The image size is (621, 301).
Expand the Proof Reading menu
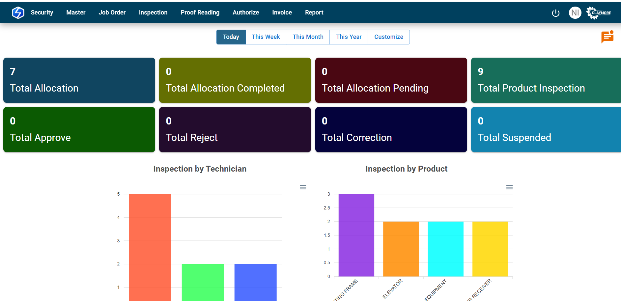coord(200,13)
